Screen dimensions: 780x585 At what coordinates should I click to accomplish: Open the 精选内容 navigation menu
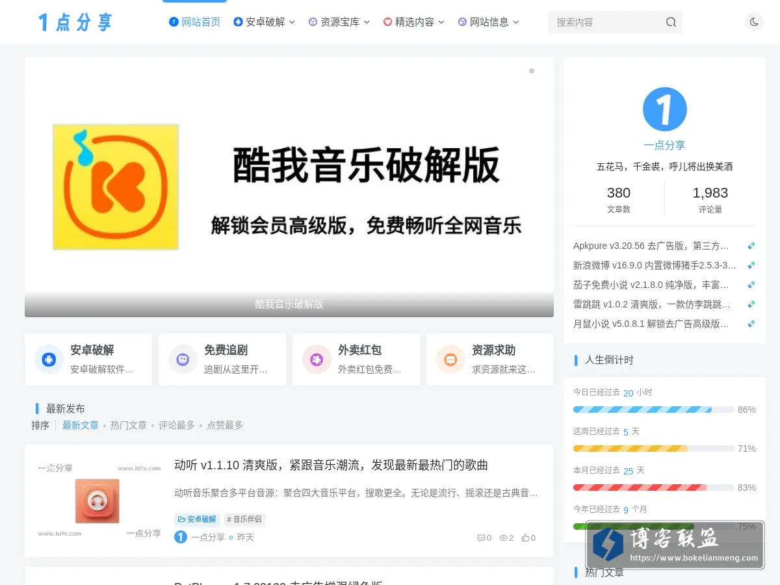pos(414,22)
